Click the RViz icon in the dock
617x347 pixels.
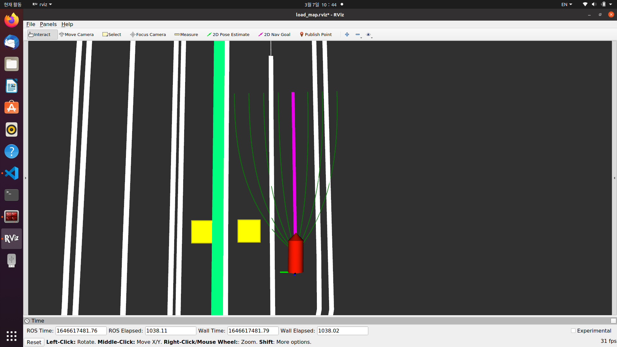click(12, 239)
